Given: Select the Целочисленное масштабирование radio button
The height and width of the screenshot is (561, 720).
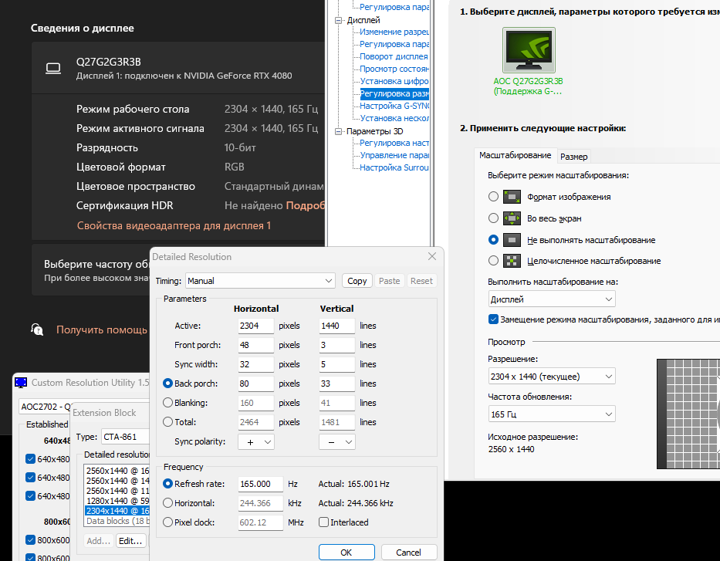Looking at the screenshot, I should click(493, 261).
